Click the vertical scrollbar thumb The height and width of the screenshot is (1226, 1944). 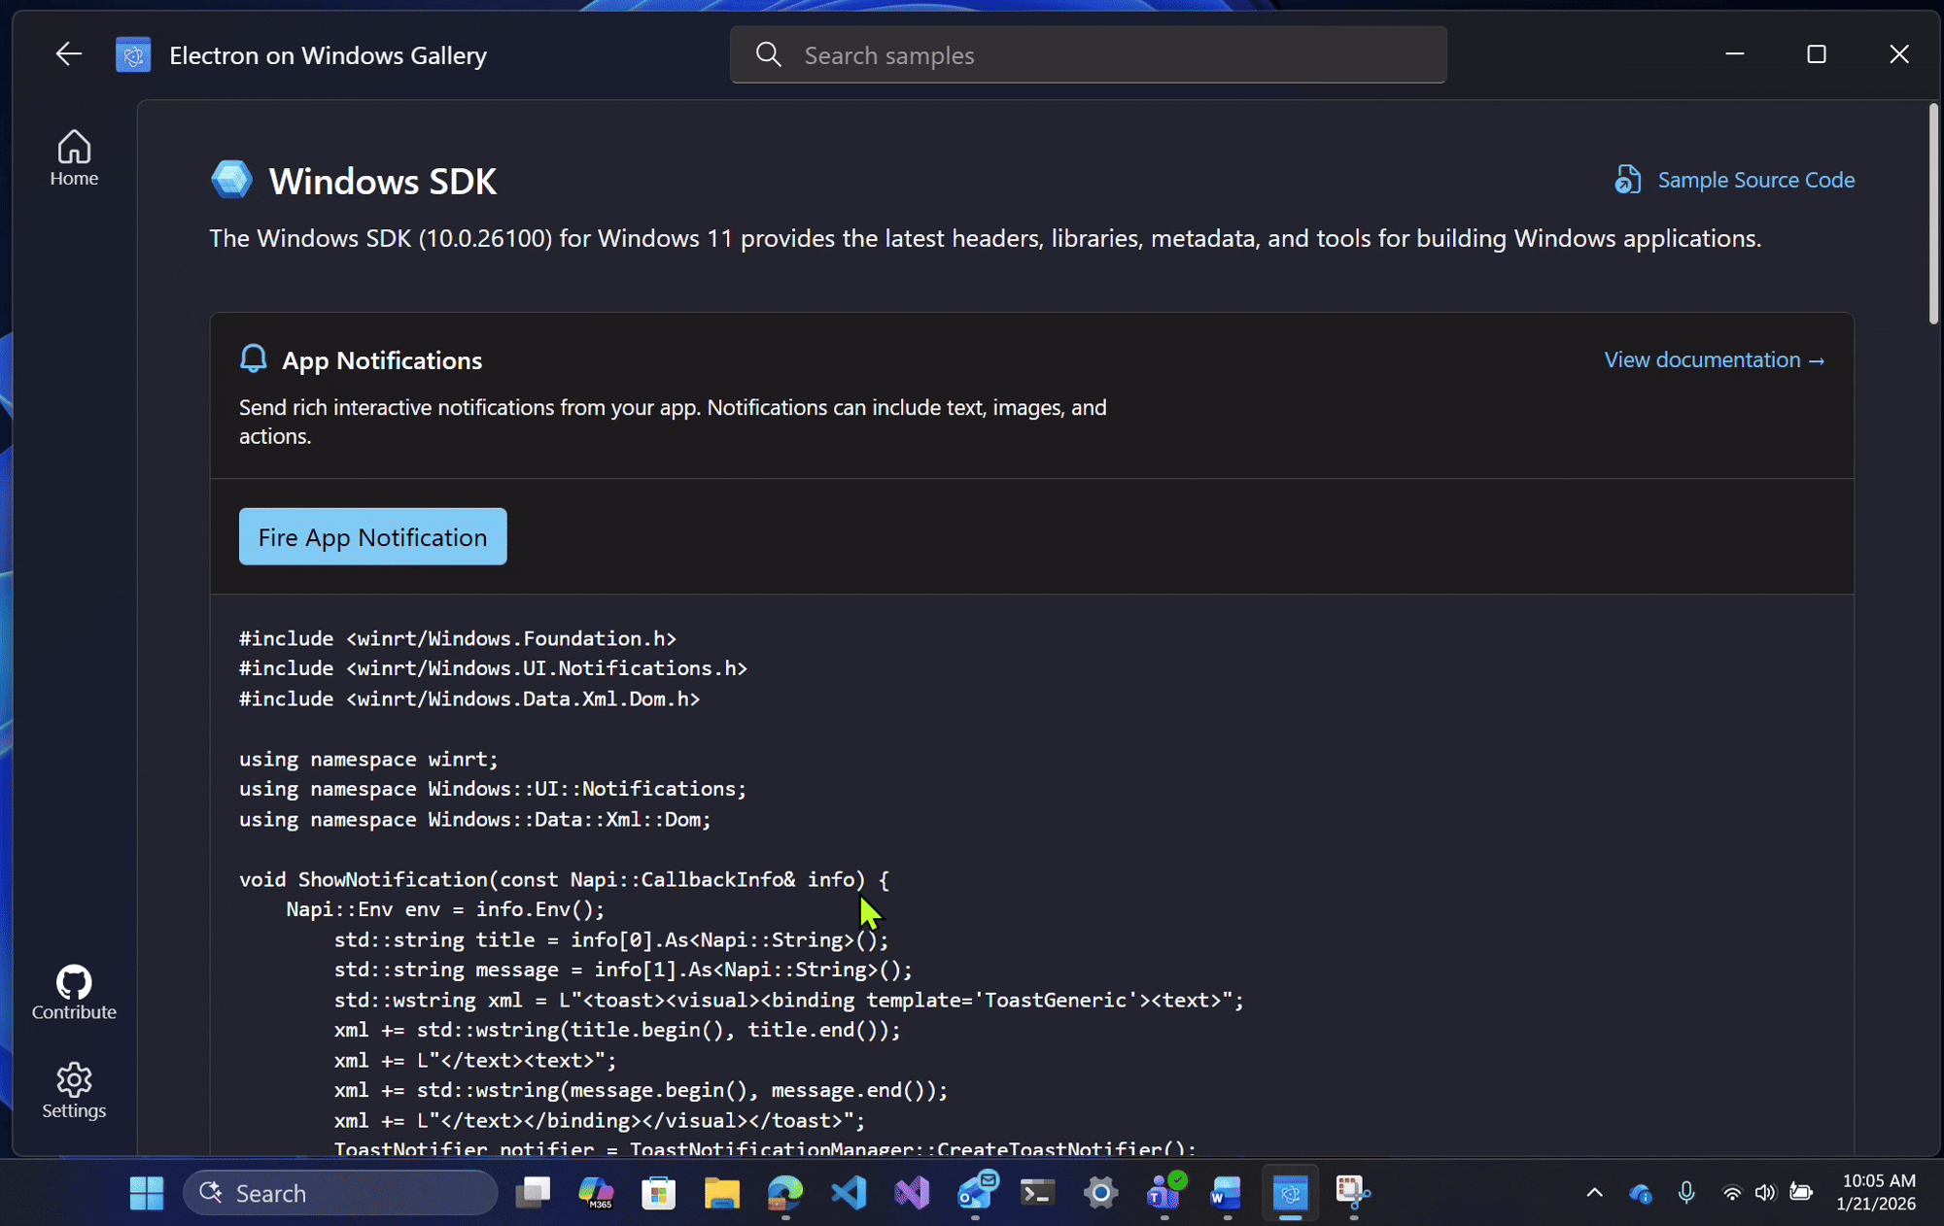pyautogui.click(x=1932, y=214)
